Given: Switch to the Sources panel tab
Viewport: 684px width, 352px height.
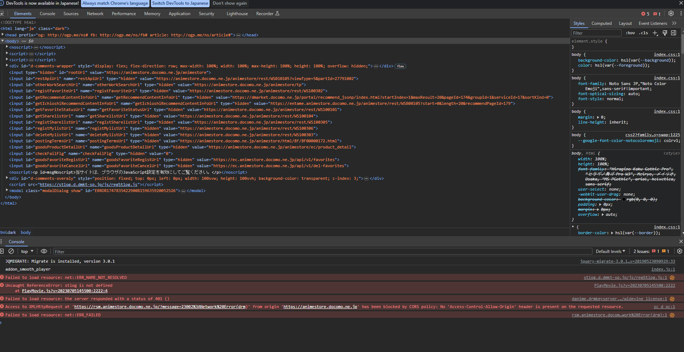Looking at the screenshot, I should 71,14.
